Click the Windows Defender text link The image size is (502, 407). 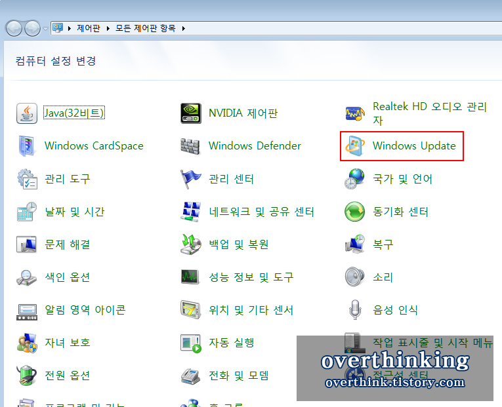tap(255, 145)
